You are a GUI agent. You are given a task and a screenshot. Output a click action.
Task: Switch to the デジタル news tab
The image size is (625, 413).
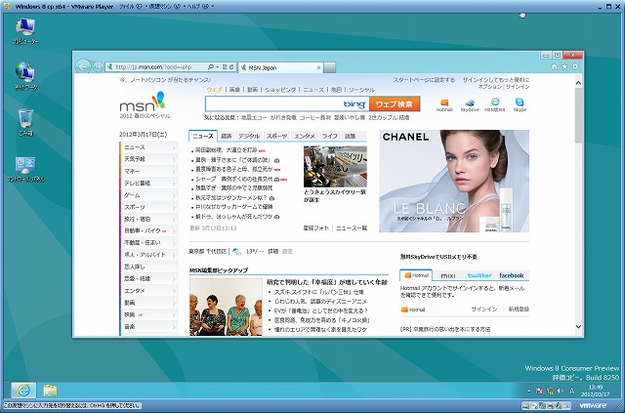[x=249, y=136]
